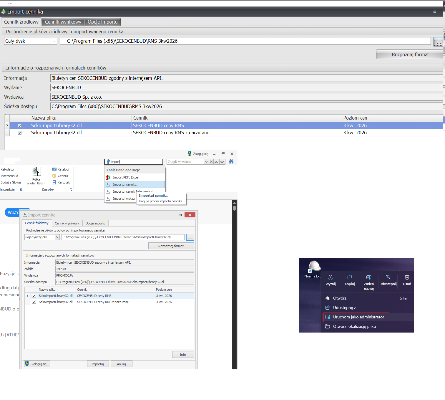Click the file path field in the small dialog
This screenshot has height=400, width=445.
[123, 237]
